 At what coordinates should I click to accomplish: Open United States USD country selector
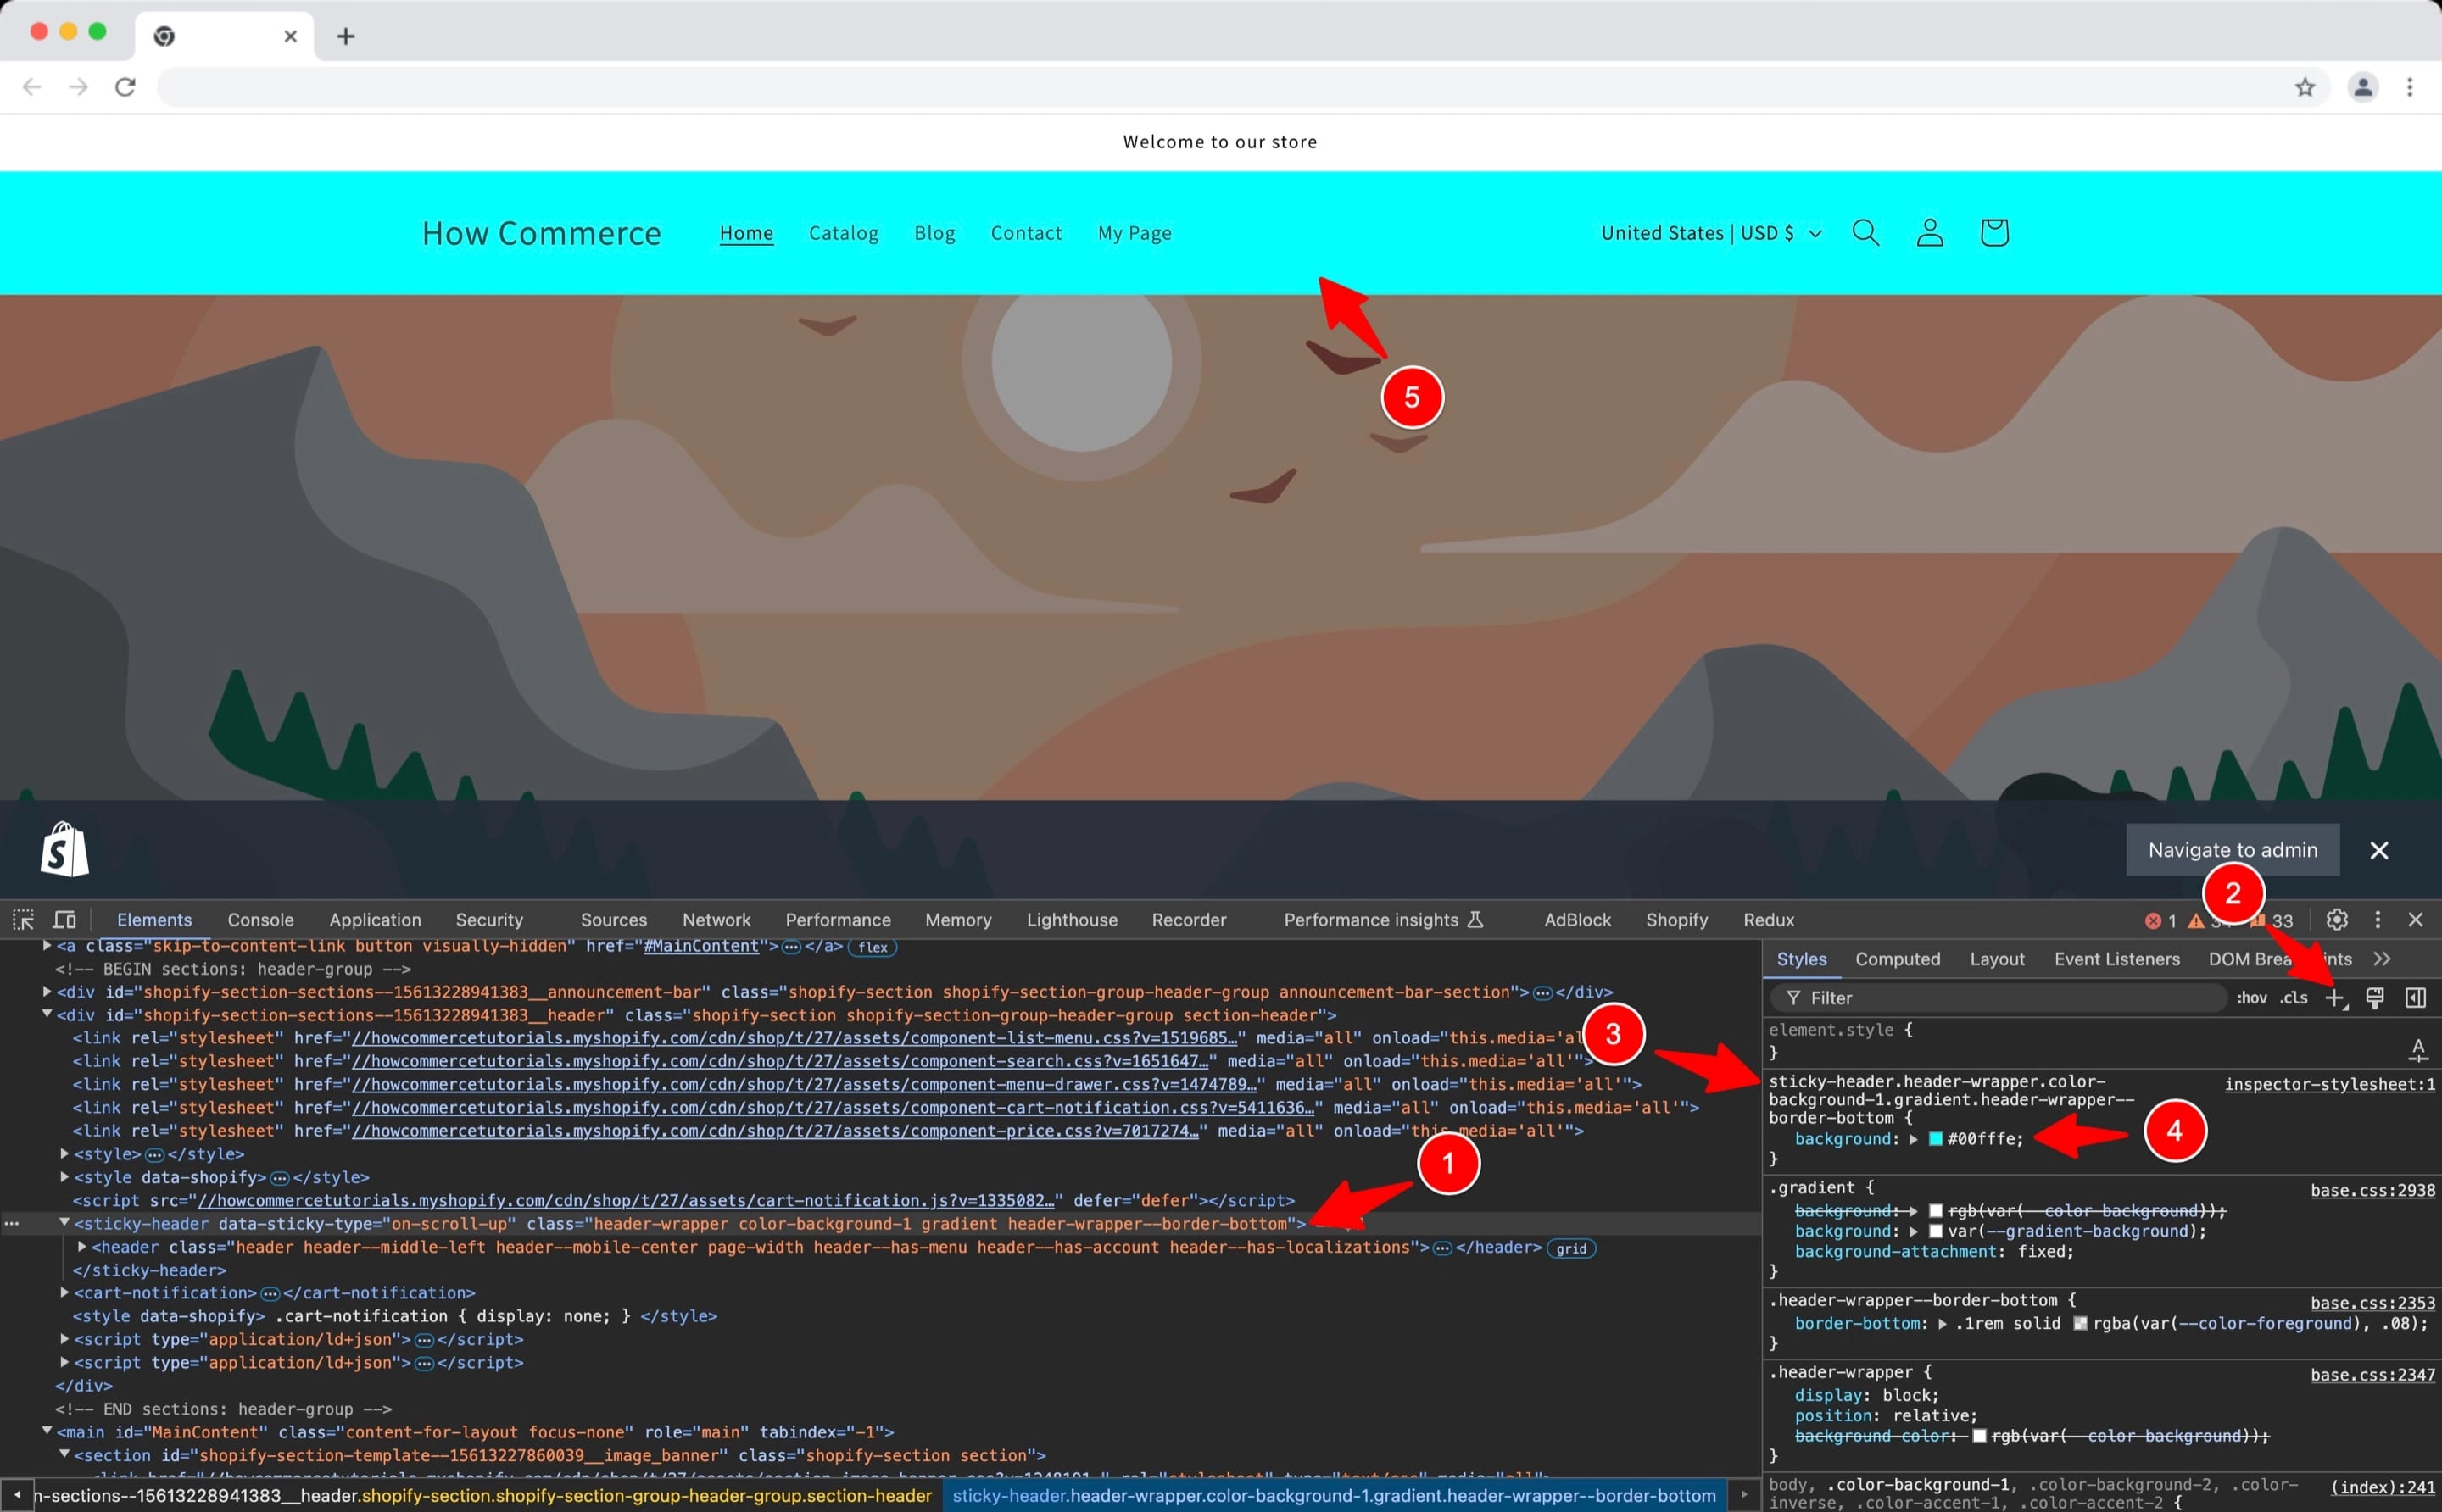tap(1712, 233)
